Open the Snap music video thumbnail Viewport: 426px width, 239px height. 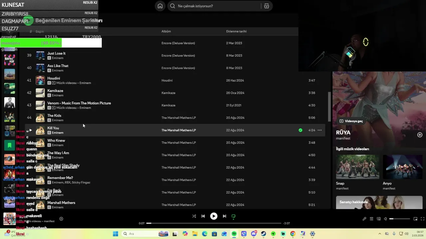pyautogui.click(x=357, y=167)
